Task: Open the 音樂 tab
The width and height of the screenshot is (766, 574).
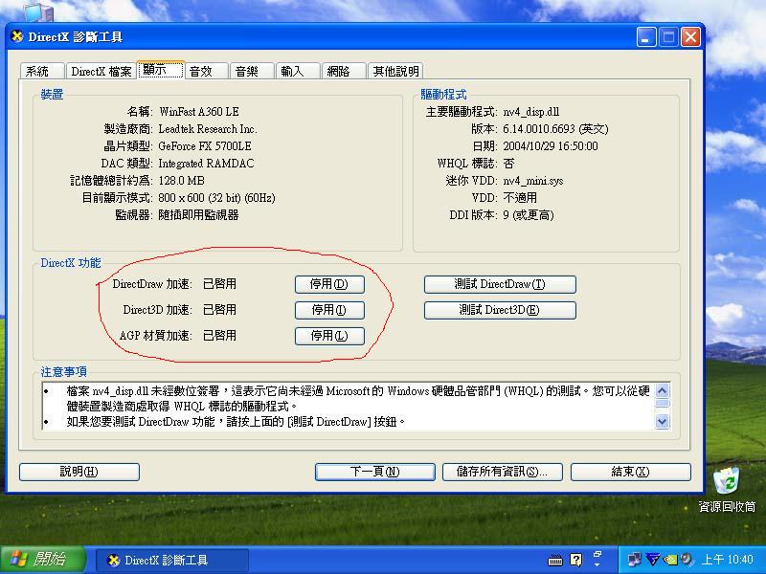Action: click(x=252, y=71)
